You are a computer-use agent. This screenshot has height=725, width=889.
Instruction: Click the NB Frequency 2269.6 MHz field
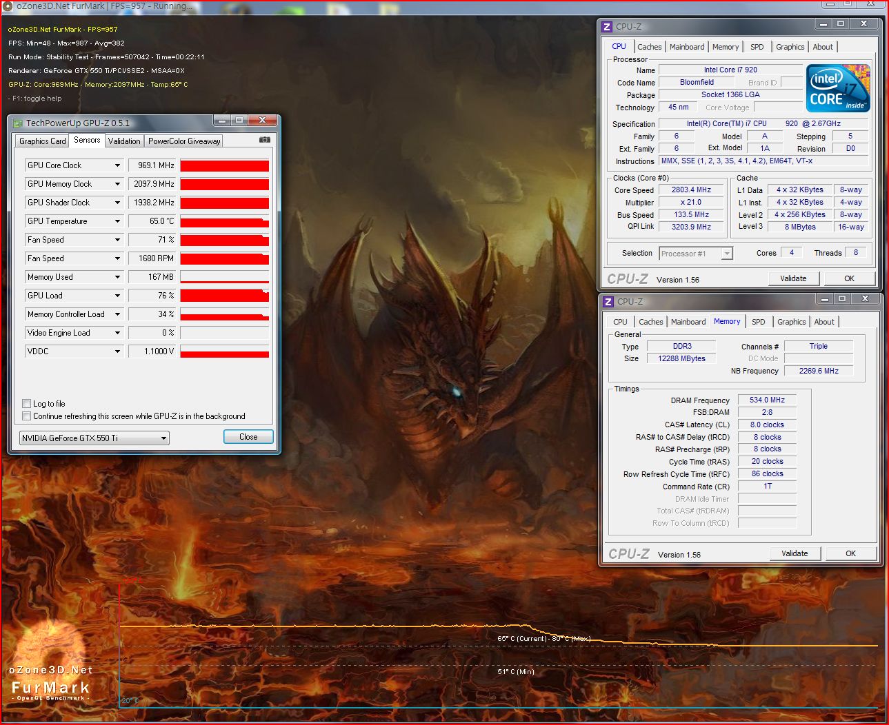pyautogui.click(x=819, y=371)
